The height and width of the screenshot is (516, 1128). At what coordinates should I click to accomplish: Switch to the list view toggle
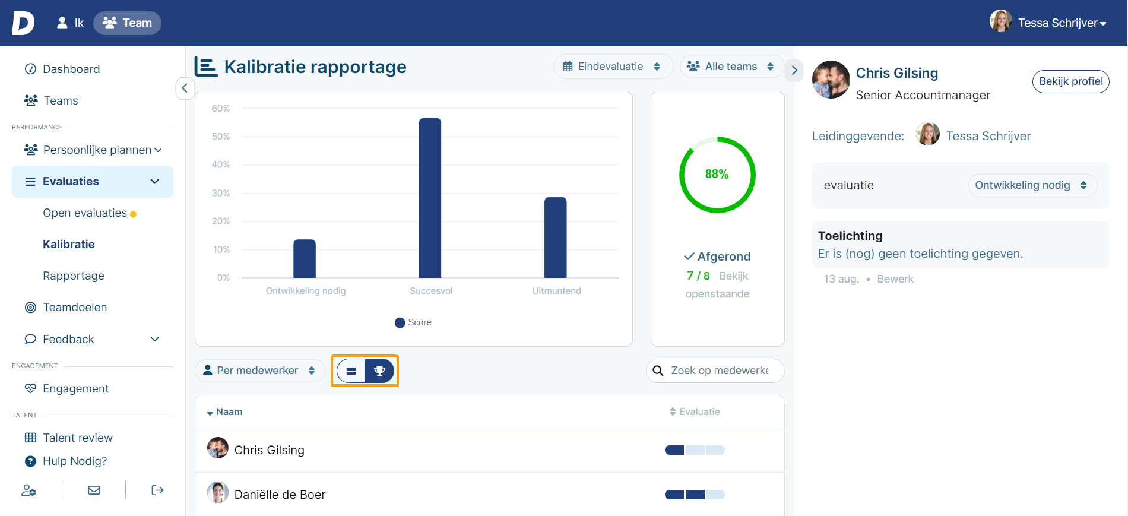click(x=351, y=371)
